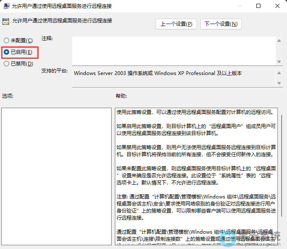Click the window icon in the title bar
This screenshot has width=287, height=249.
click(6, 6)
